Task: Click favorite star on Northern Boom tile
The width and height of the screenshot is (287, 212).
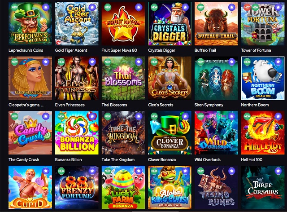Action: (278, 62)
